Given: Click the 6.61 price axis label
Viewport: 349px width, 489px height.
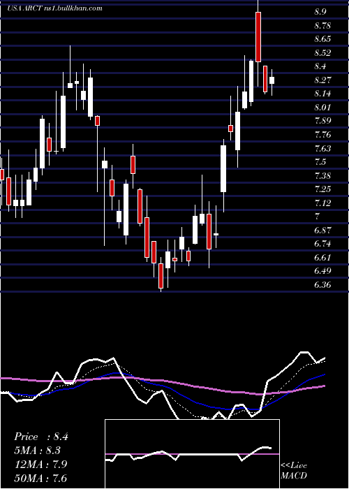Looking at the screenshot, I should tap(322, 258).
